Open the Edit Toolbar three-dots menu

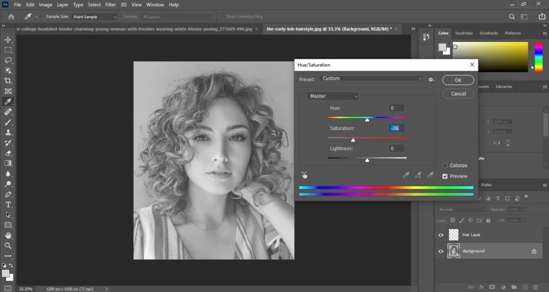click(x=8, y=256)
